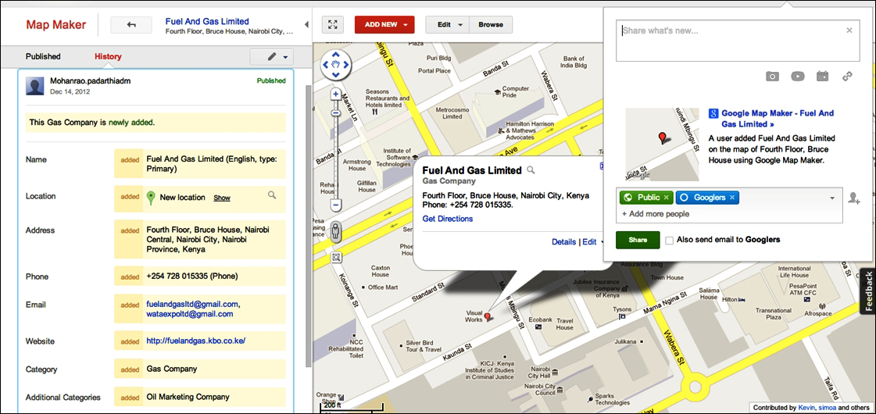The image size is (876, 414).
Task: Remove the Googlers chip from recipients
Action: pyautogui.click(x=732, y=198)
